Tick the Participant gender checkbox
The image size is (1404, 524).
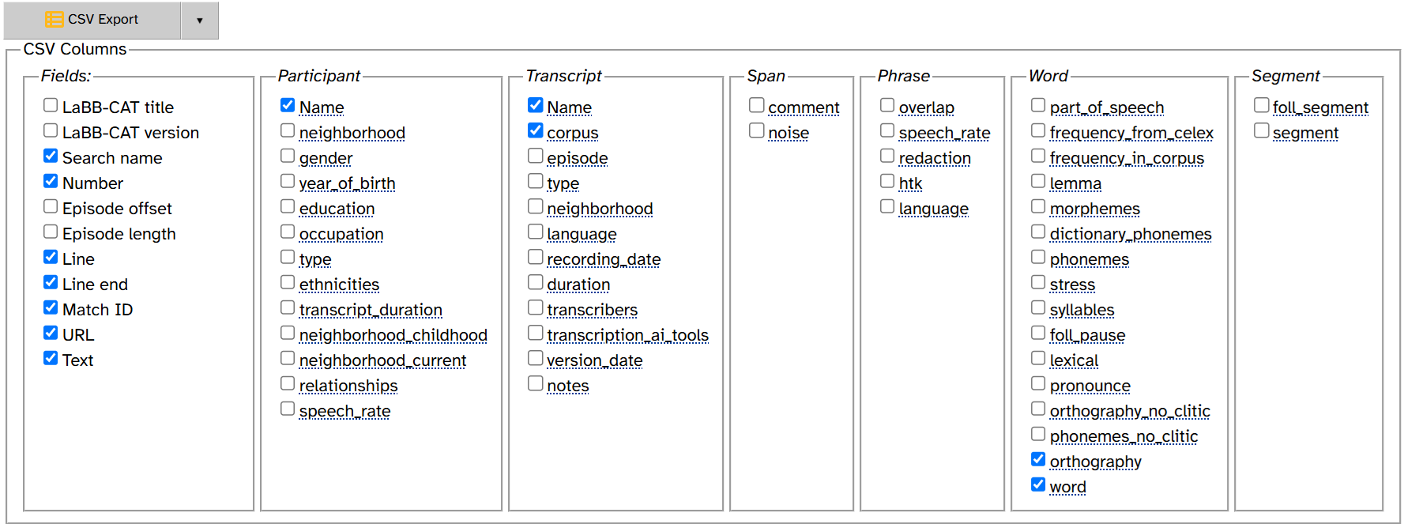pyautogui.click(x=288, y=156)
